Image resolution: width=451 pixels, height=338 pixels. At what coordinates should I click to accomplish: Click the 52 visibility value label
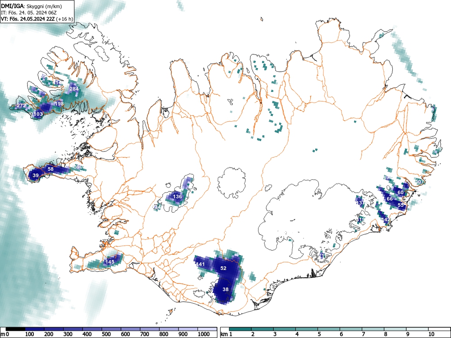pyautogui.click(x=224, y=268)
